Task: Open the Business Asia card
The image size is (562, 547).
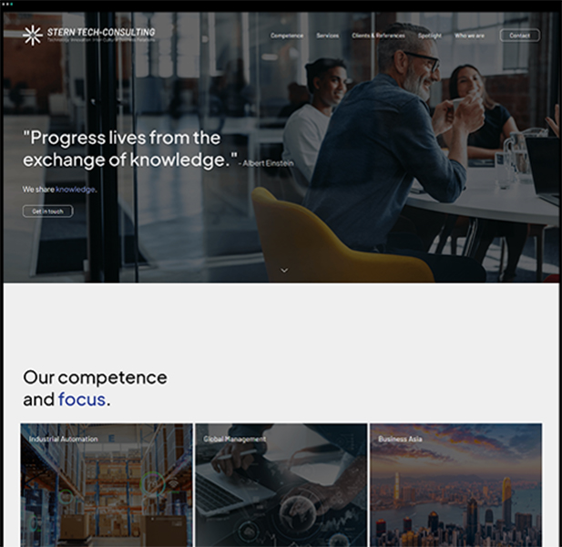Action: pyautogui.click(x=456, y=485)
